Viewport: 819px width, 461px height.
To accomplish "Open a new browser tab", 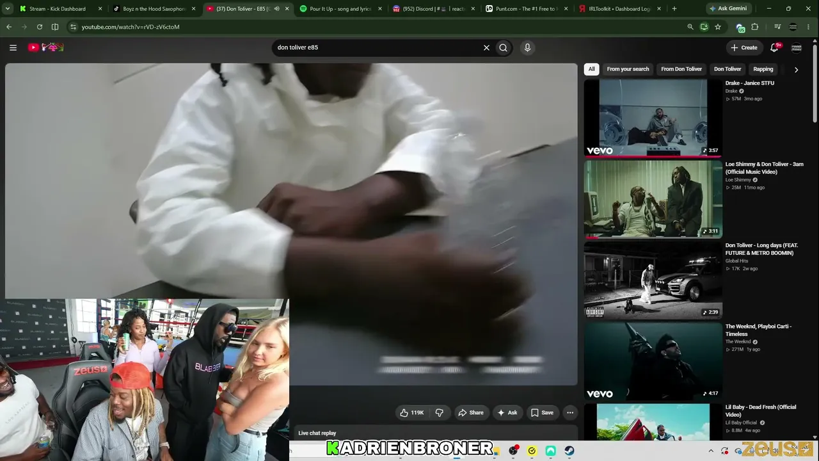I will tap(674, 9).
